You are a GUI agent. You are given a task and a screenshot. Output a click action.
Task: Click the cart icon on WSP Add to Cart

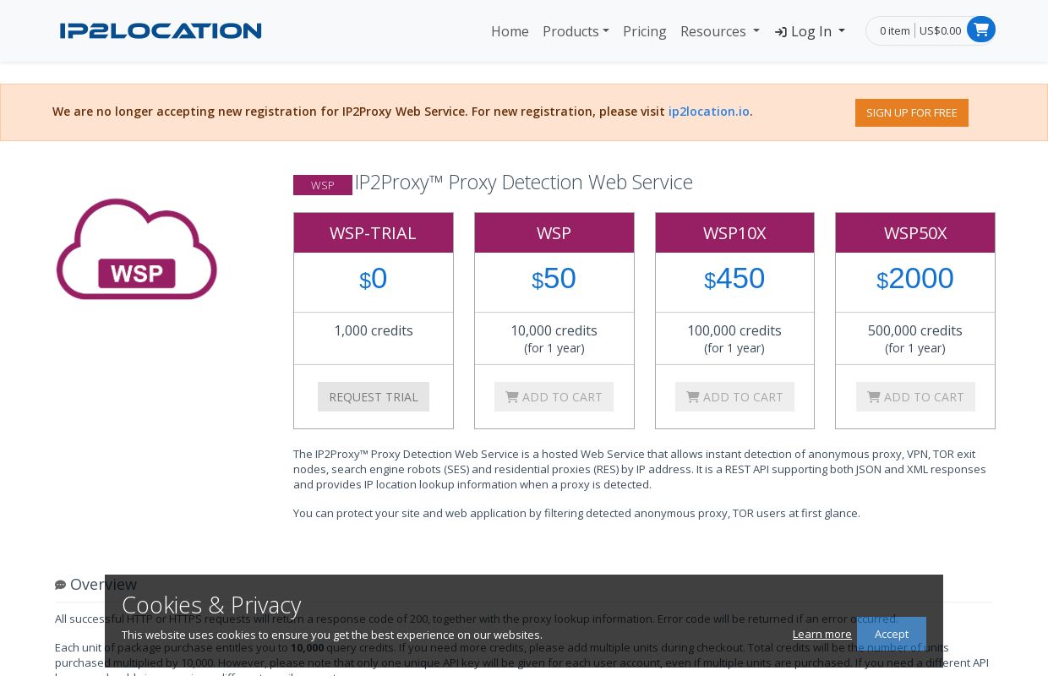point(512,397)
